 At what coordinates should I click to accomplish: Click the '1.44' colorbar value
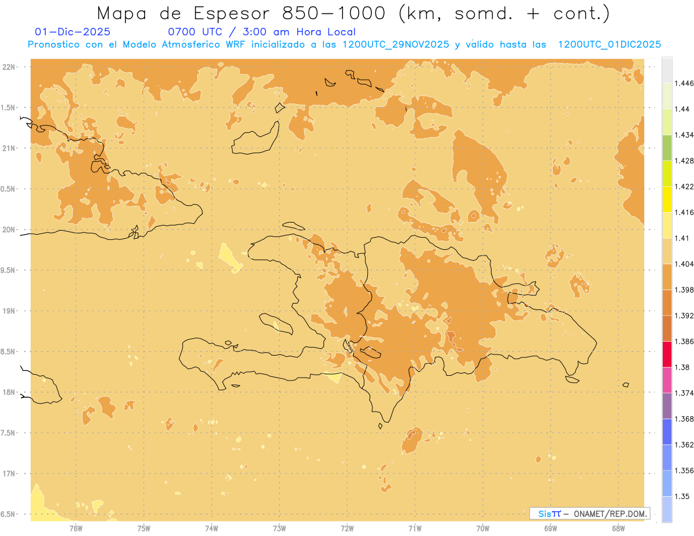click(683, 109)
